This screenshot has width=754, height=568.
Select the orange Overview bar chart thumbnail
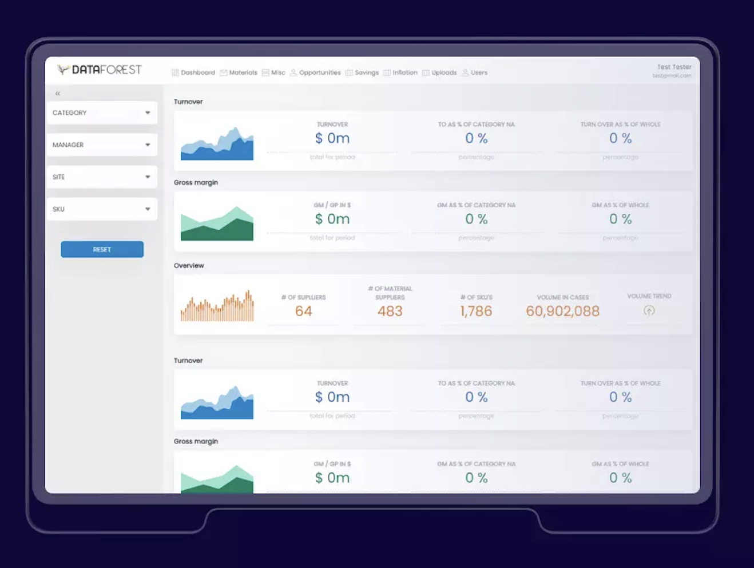pos(217,306)
